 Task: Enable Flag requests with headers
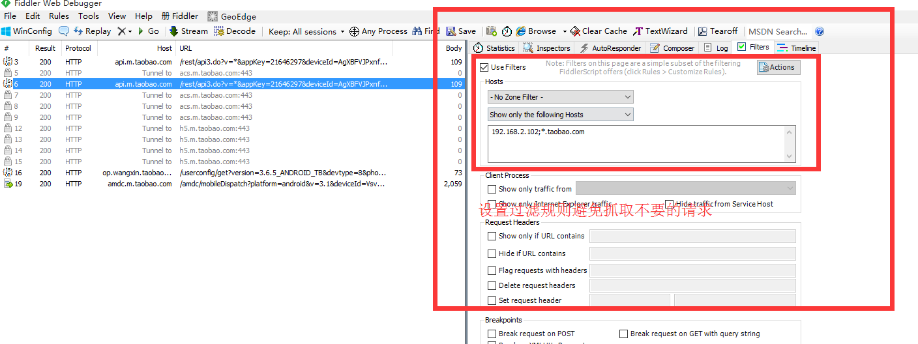click(492, 270)
